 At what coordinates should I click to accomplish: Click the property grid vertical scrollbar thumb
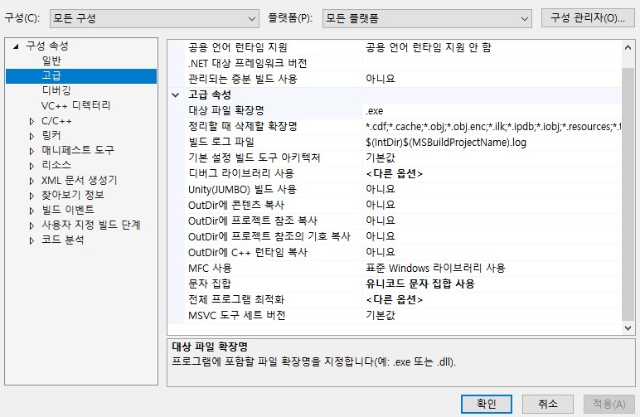628,194
